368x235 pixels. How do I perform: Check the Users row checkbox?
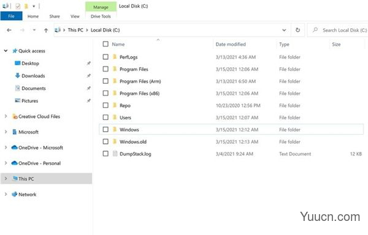point(105,117)
